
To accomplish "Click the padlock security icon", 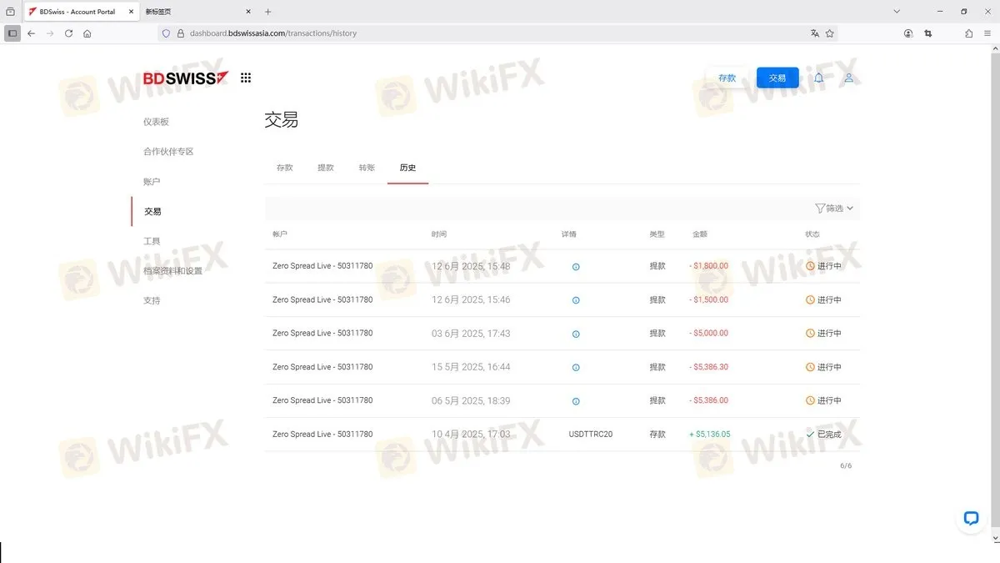I will (x=180, y=33).
